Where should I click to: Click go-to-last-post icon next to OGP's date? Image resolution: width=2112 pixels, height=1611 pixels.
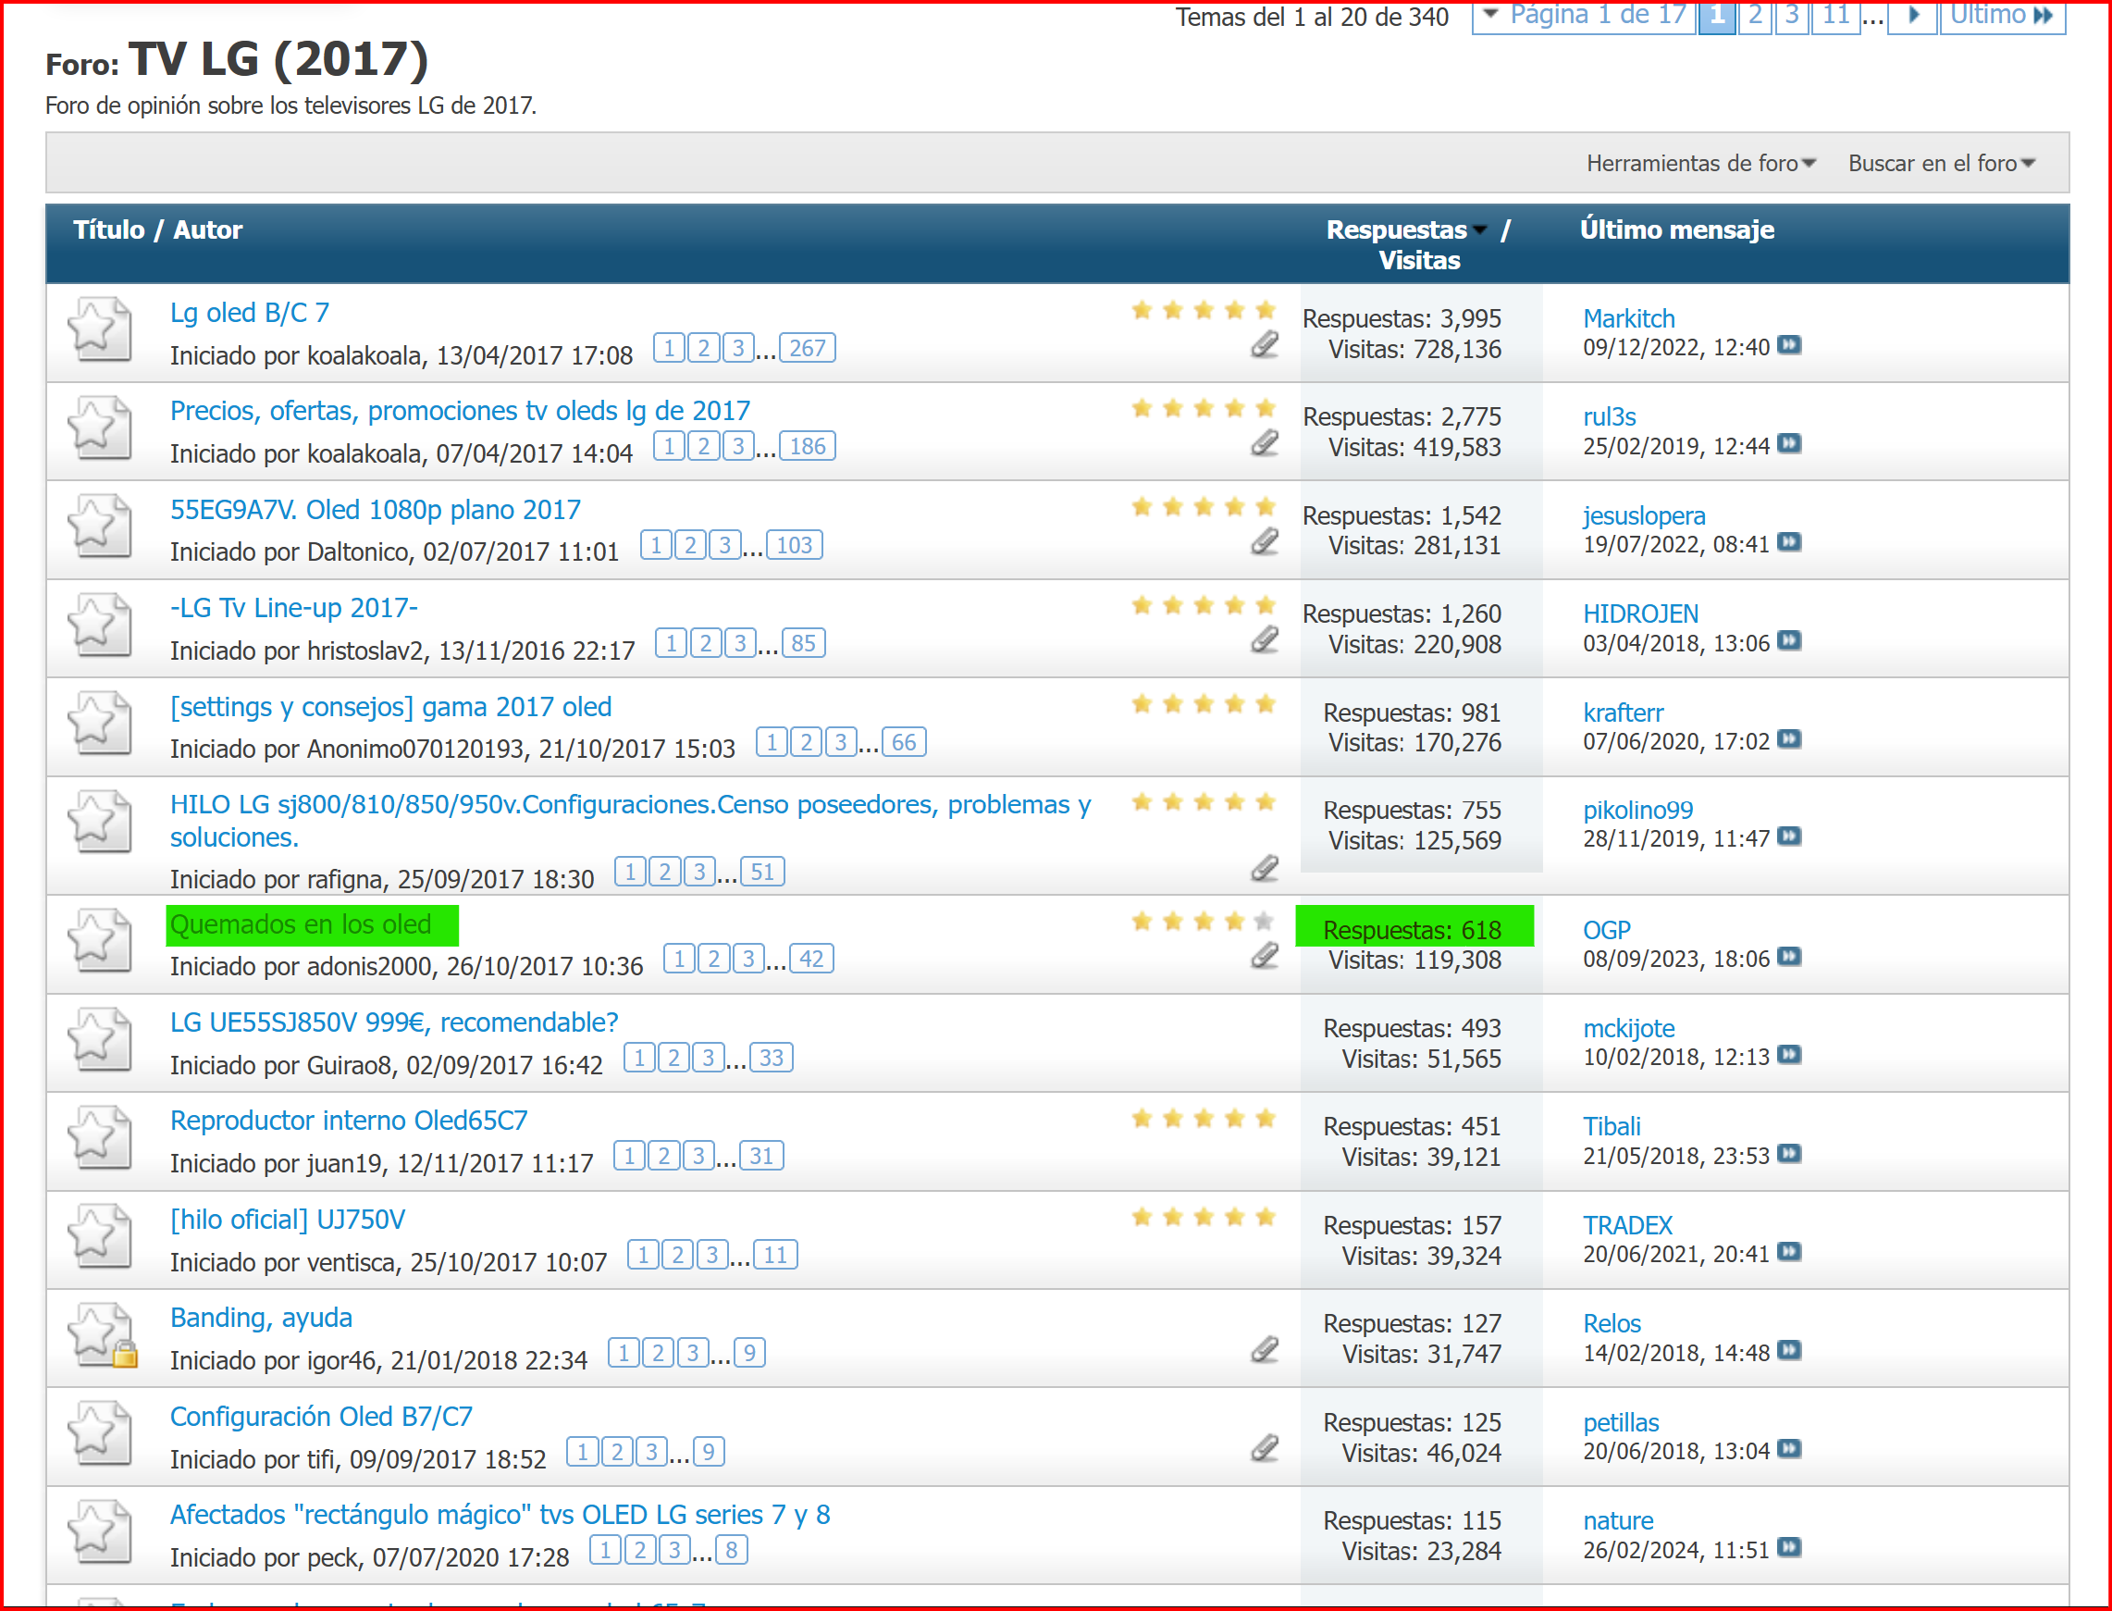pyautogui.click(x=1788, y=957)
